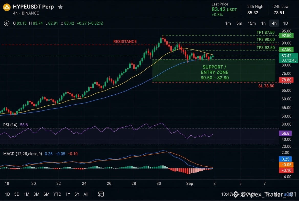Click the plus circle icon beside OHLC values
This screenshot has width=299, height=201.
pyautogui.click(x=7, y=23)
